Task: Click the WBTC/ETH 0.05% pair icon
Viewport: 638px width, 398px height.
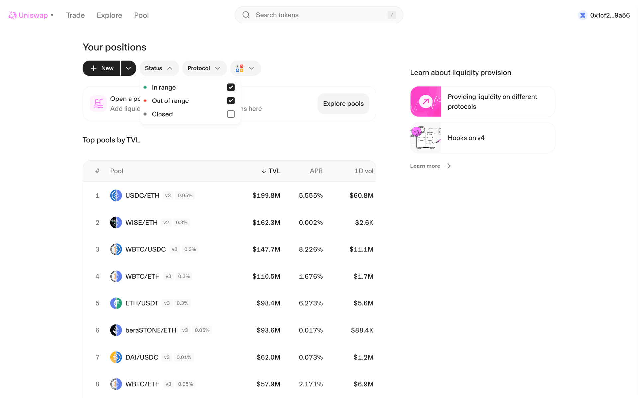Action: click(116, 384)
